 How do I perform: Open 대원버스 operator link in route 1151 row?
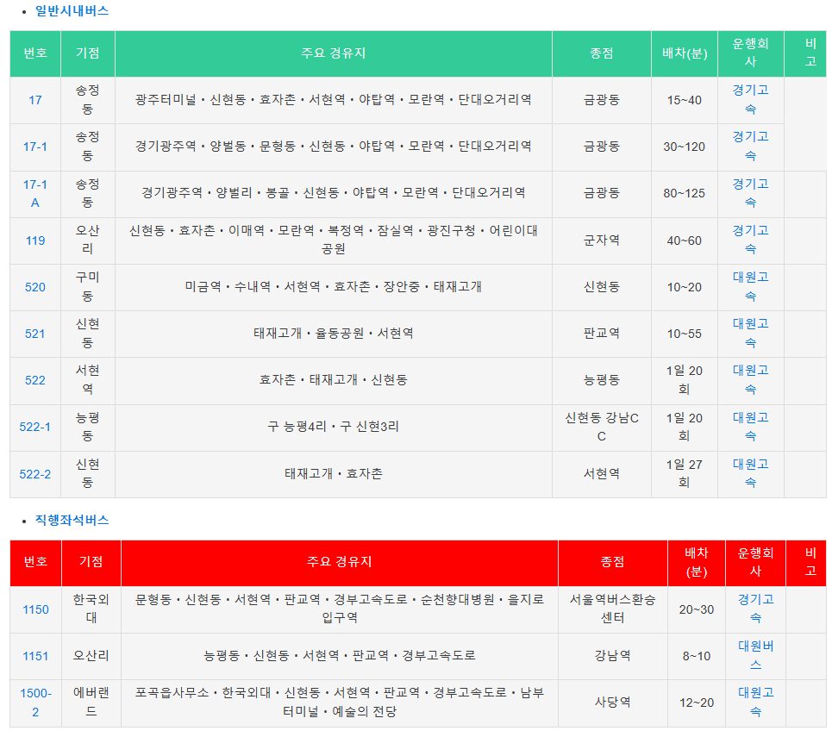755,655
